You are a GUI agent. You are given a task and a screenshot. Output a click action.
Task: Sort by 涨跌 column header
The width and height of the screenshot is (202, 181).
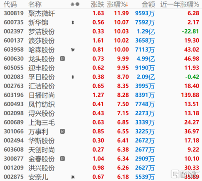pyautogui.click(x=97, y=5)
